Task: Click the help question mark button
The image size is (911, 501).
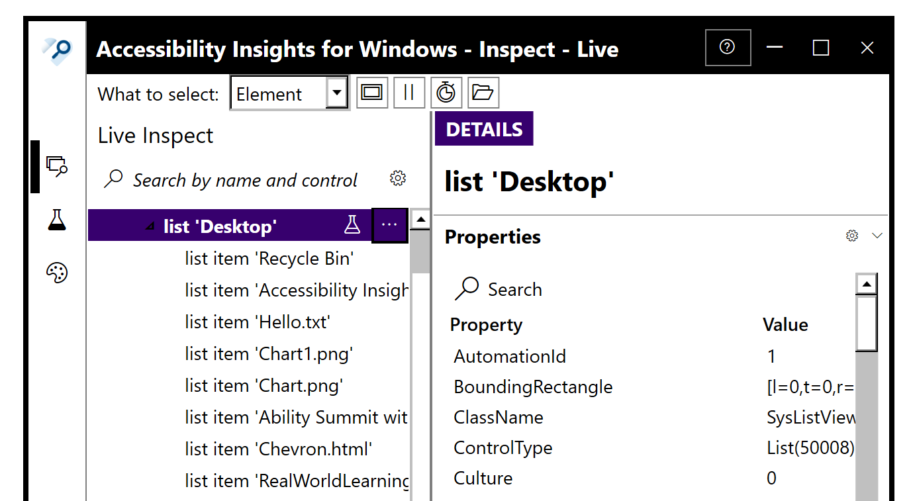Action: pos(728,48)
